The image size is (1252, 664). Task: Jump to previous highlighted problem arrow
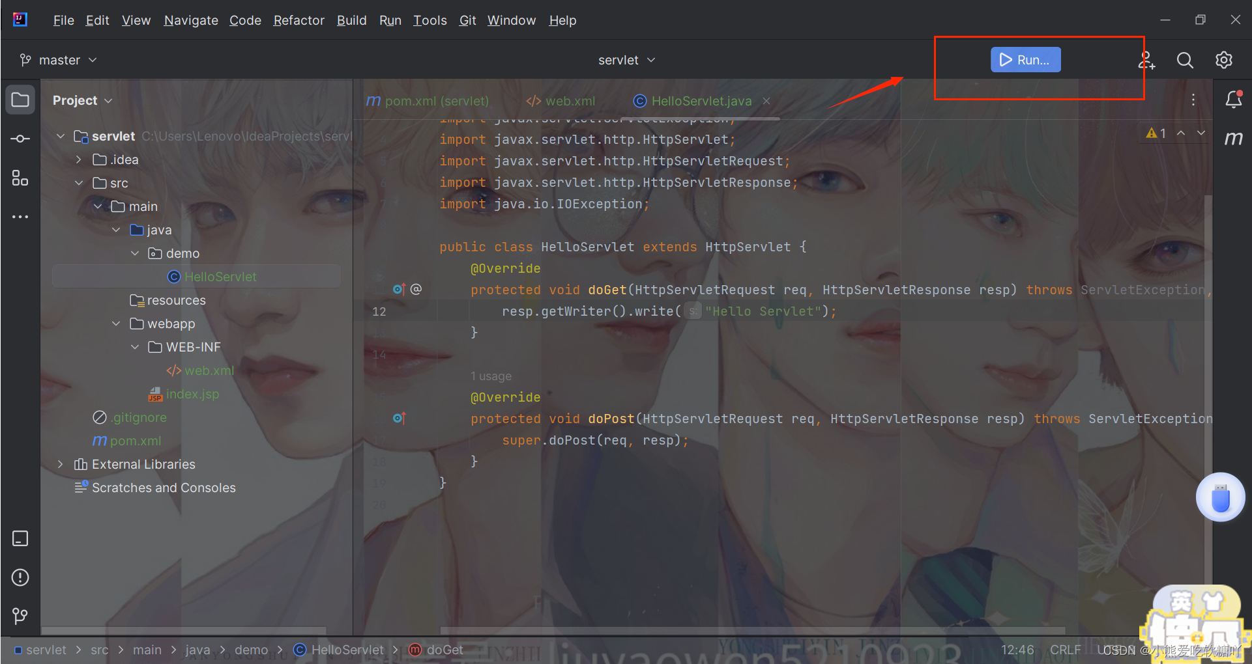point(1181,133)
